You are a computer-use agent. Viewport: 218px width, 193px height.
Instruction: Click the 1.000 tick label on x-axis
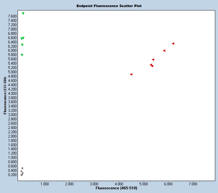coord(44,184)
